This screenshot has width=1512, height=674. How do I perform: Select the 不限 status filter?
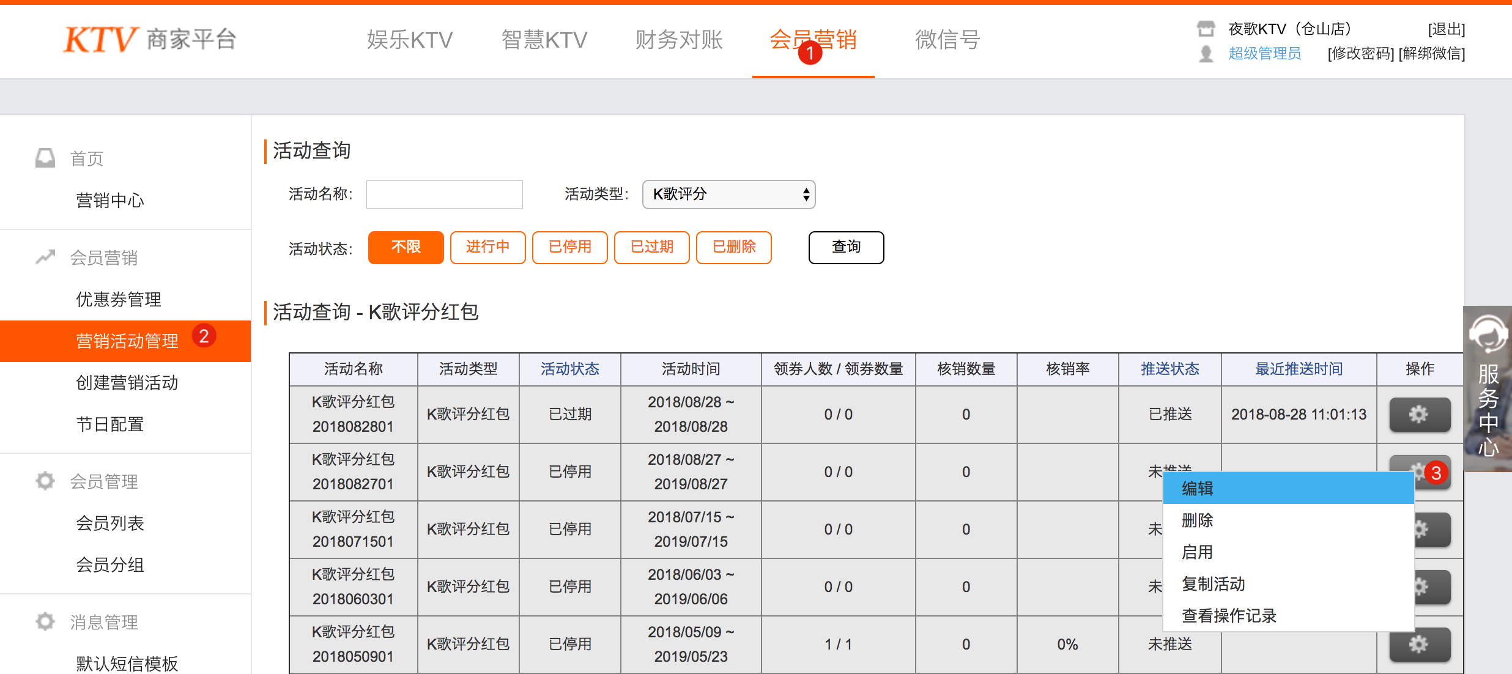[406, 247]
